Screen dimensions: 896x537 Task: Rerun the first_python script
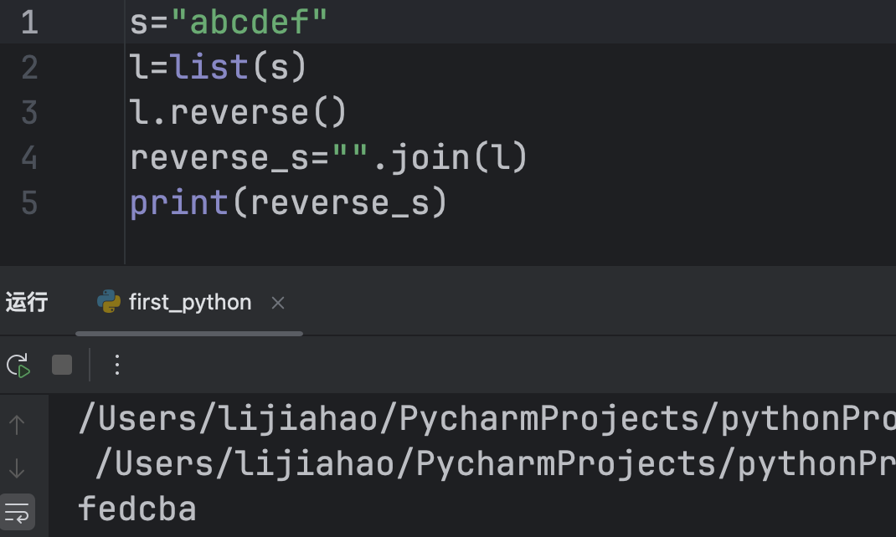(x=18, y=366)
